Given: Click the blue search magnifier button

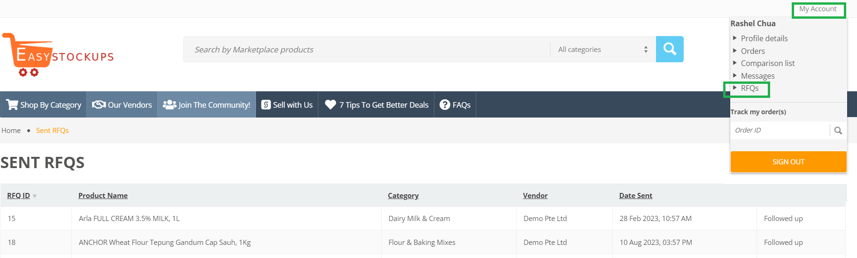Looking at the screenshot, I should [669, 49].
